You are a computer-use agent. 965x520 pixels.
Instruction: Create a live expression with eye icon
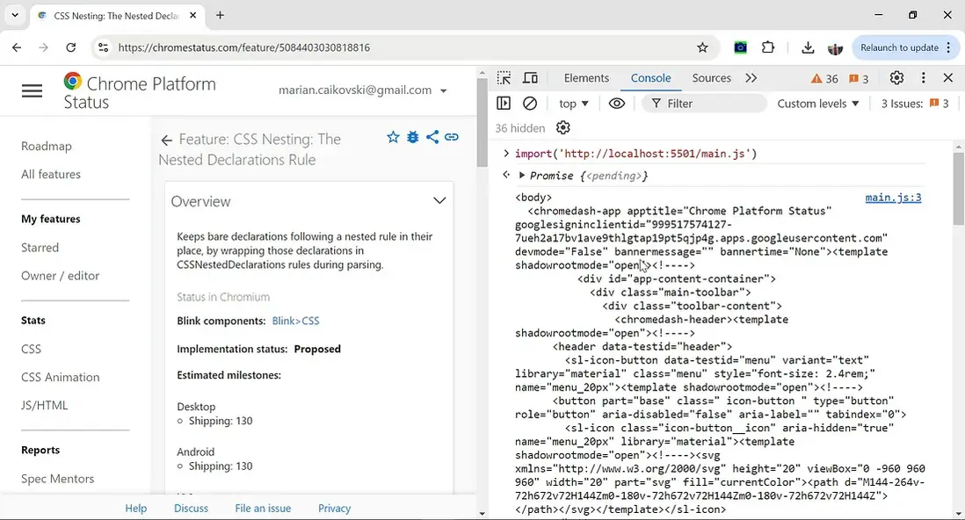pyautogui.click(x=617, y=104)
